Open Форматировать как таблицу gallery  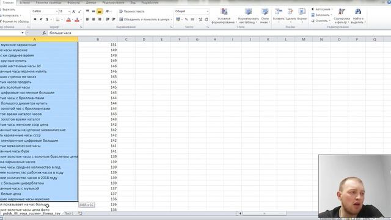point(248,16)
